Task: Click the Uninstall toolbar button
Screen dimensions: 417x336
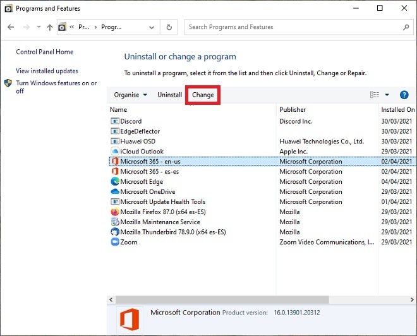Action: click(x=170, y=95)
